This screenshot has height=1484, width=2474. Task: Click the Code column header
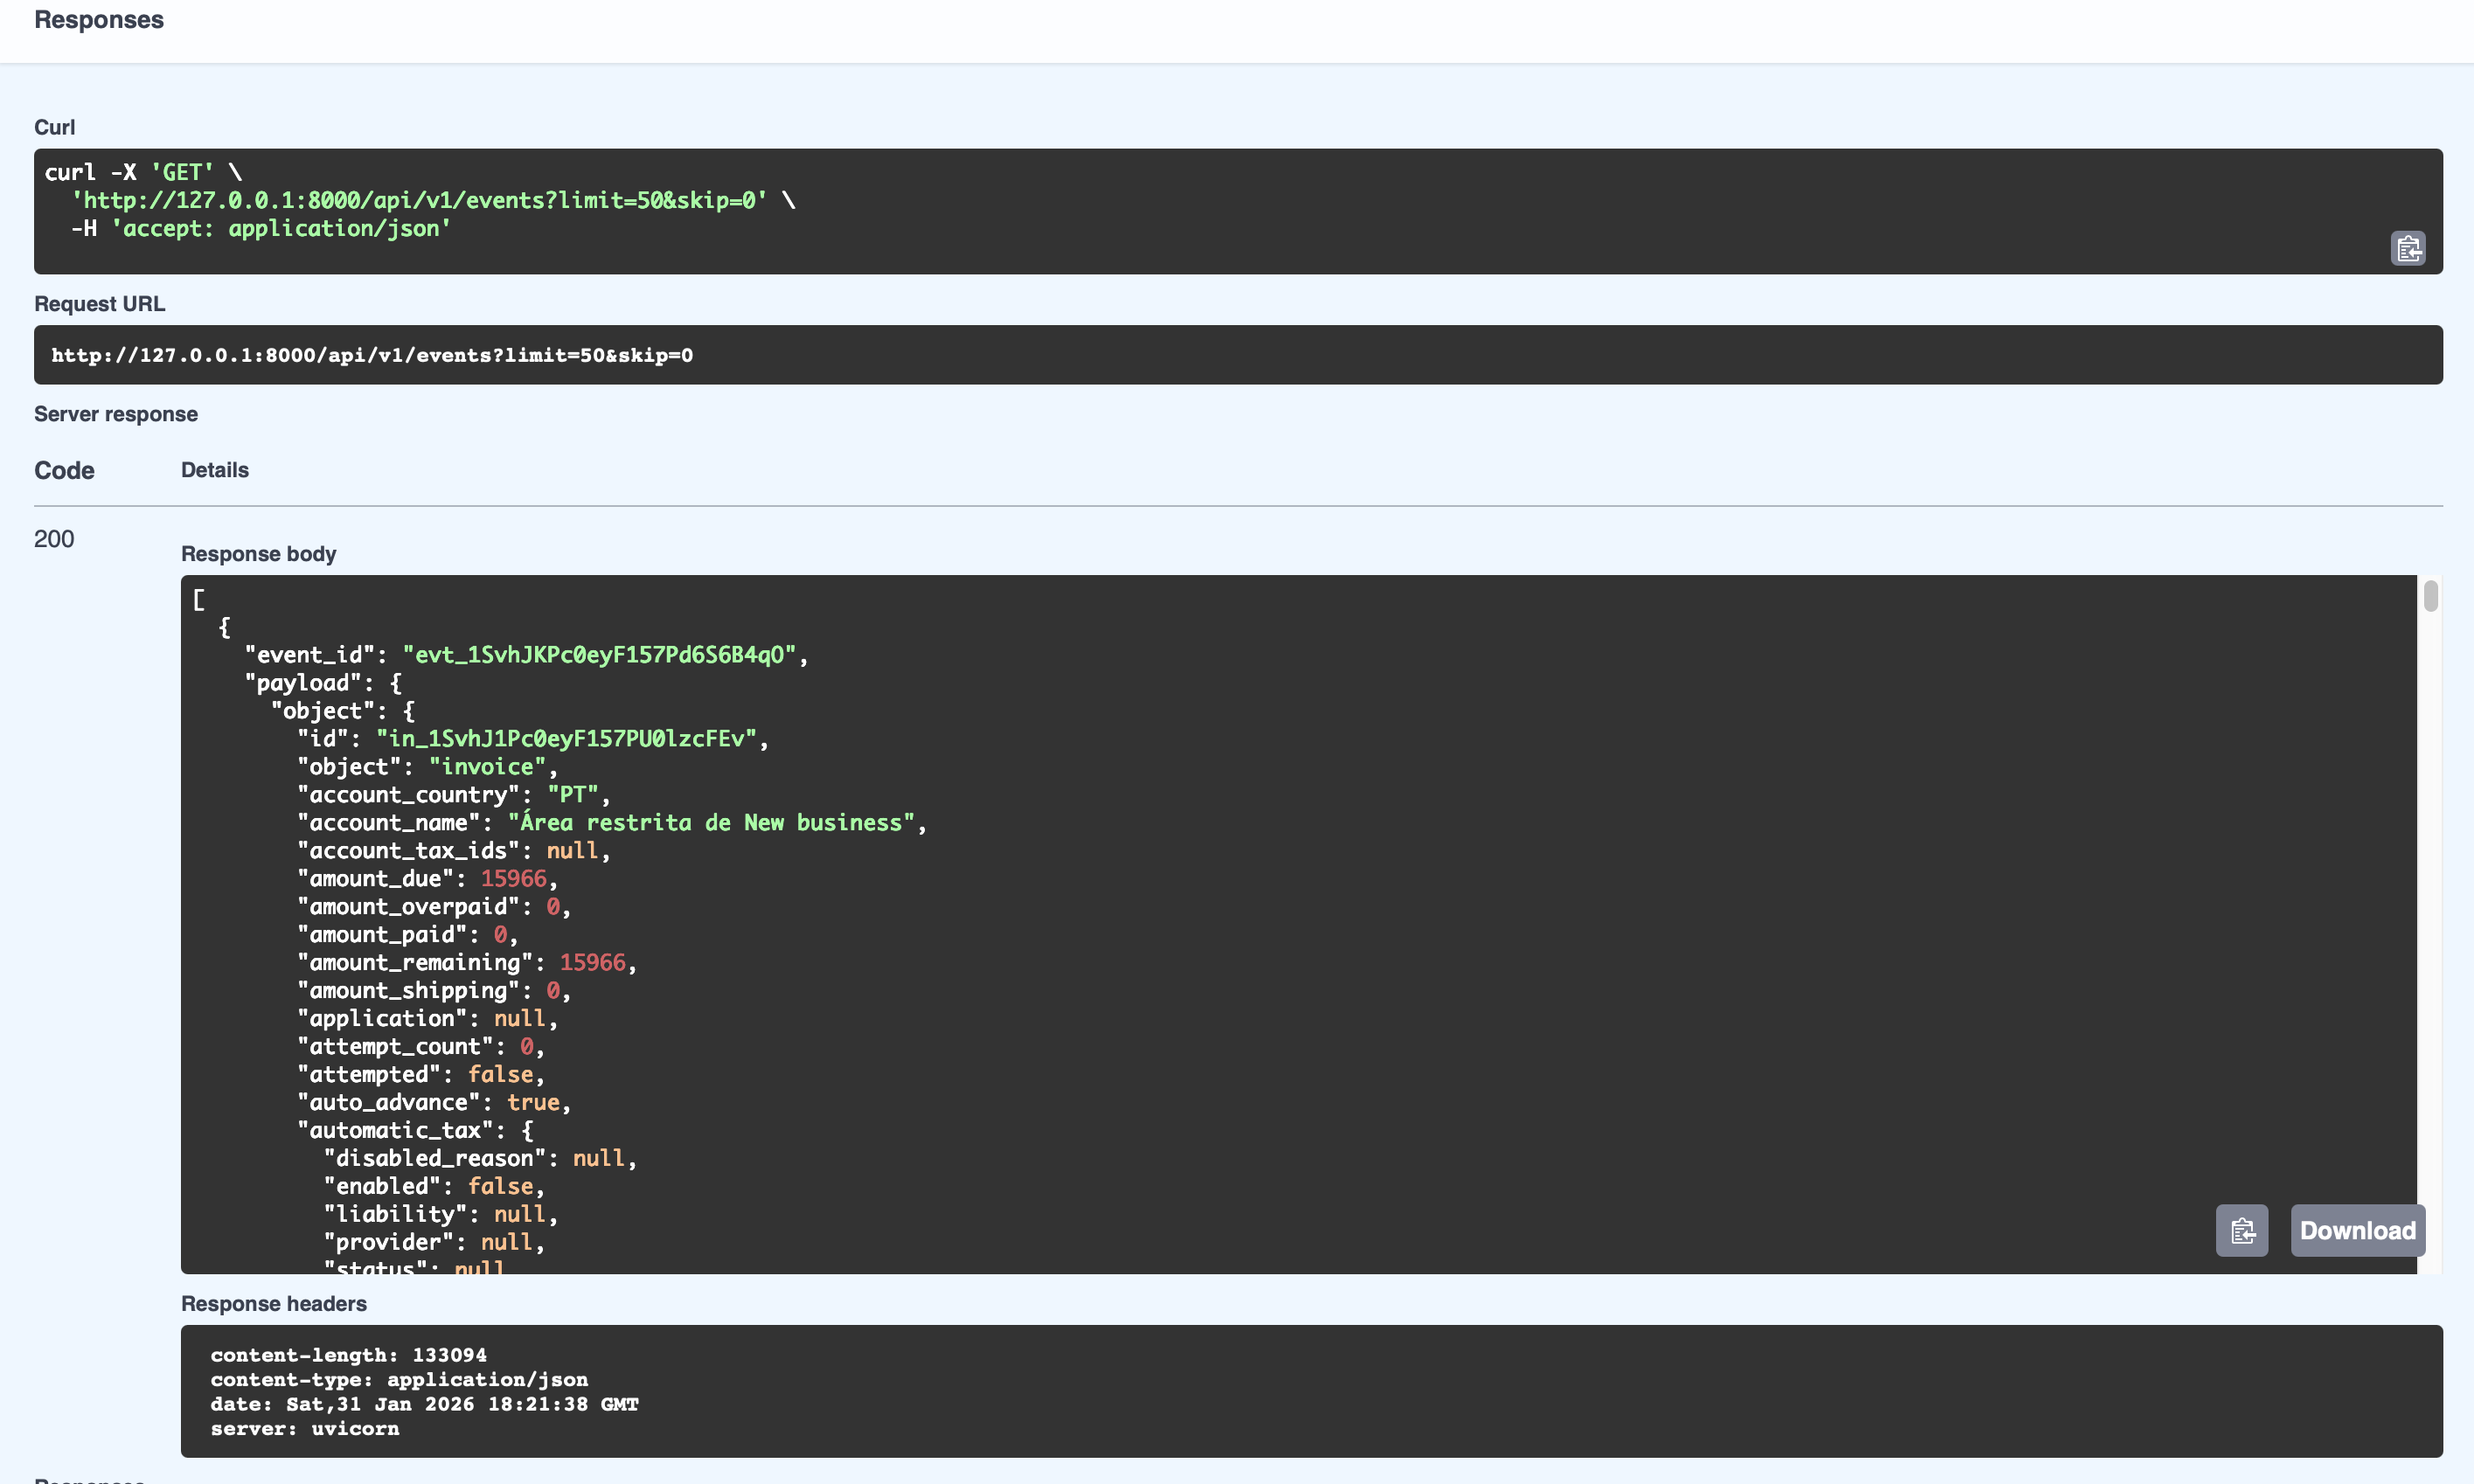[64, 470]
